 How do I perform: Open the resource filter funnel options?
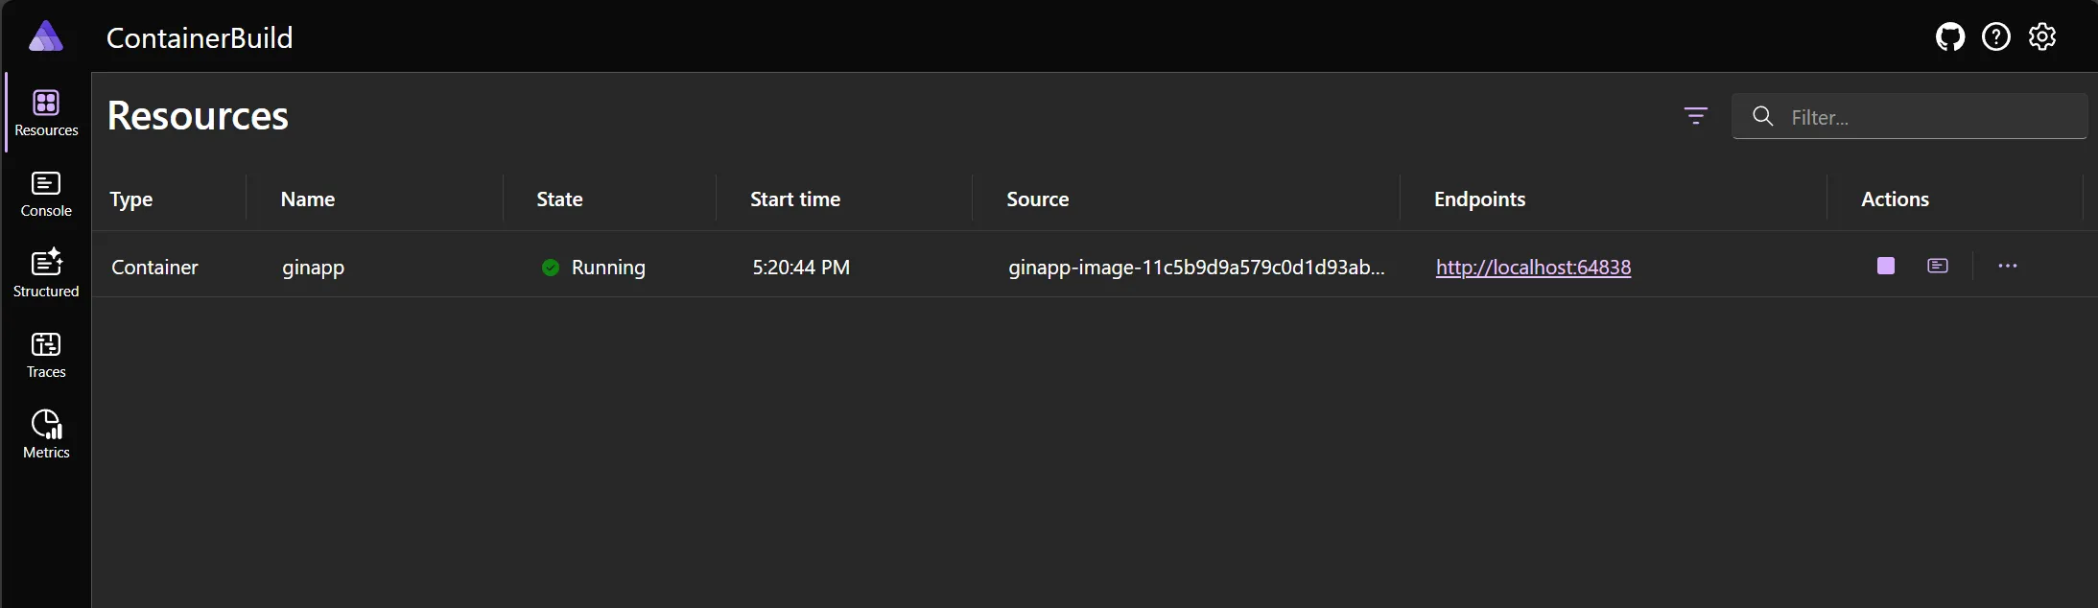tap(1696, 116)
